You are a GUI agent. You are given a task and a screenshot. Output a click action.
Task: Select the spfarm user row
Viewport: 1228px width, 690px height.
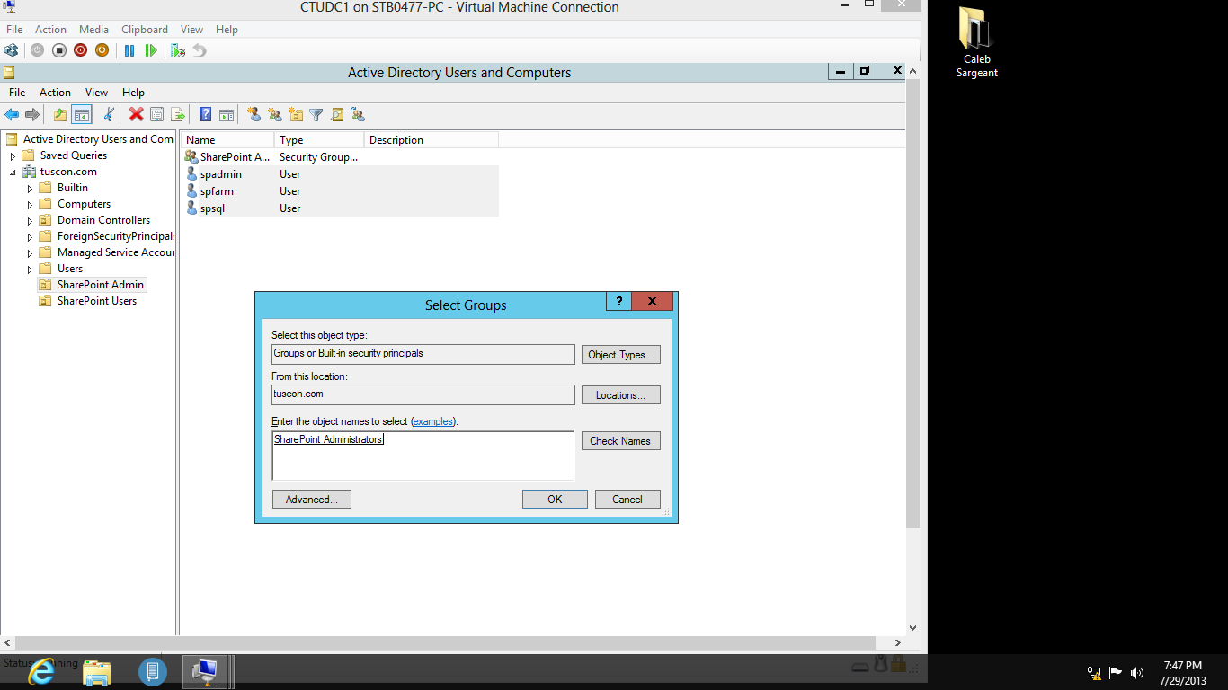(342, 191)
